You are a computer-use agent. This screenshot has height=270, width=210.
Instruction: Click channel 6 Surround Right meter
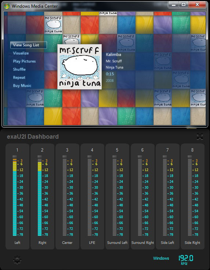[x=140, y=197]
